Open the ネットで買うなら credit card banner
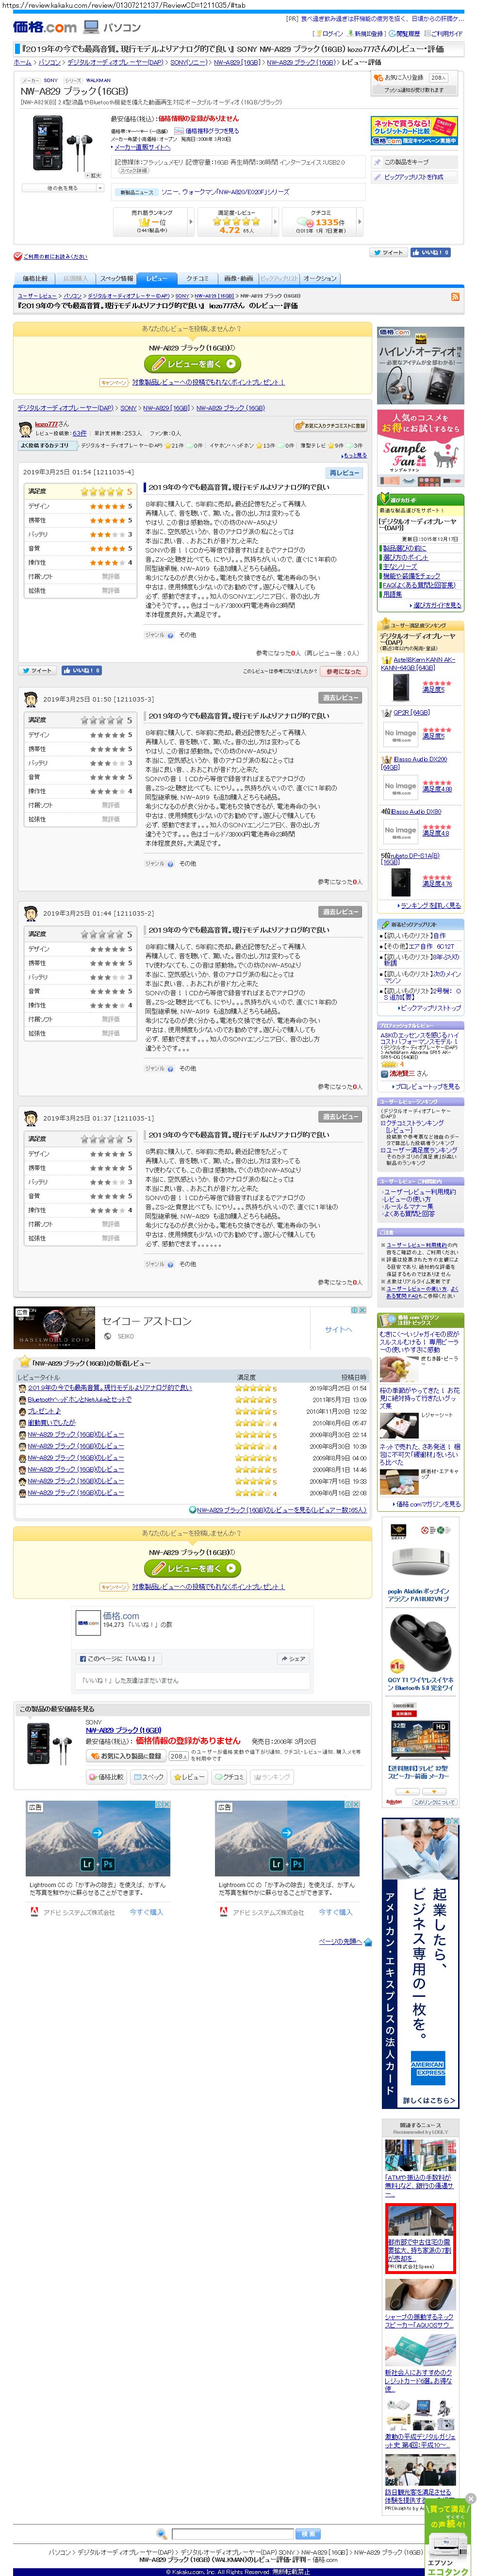The image size is (477, 2576). 414,130
